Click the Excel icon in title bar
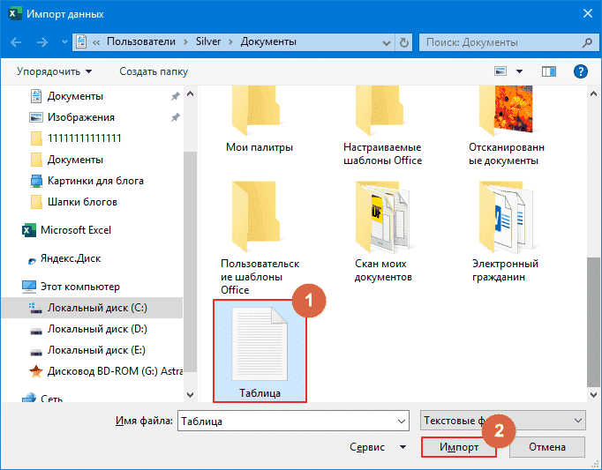Viewport: 602px width, 470px height. click(x=15, y=14)
